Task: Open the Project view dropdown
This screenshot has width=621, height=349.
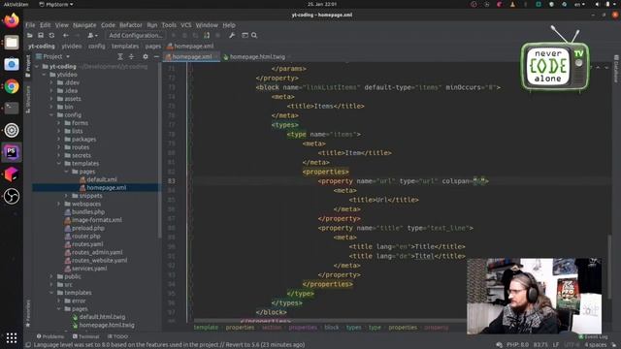Action: (x=52, y=56)
